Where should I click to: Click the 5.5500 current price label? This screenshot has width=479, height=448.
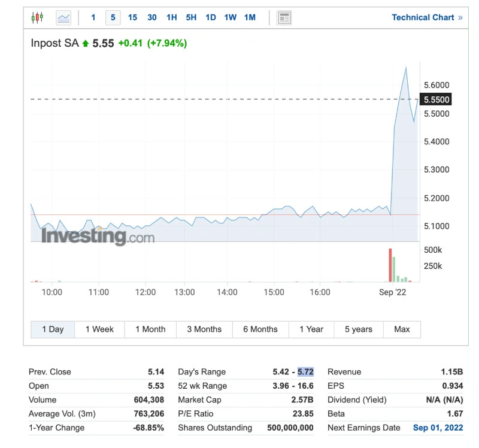436,99
